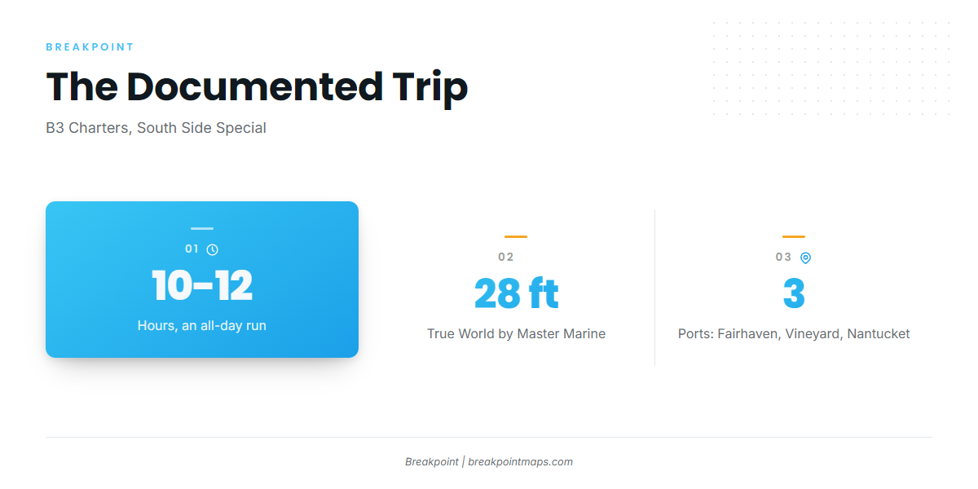Click The Documented Trip heading

click(257, 86)
